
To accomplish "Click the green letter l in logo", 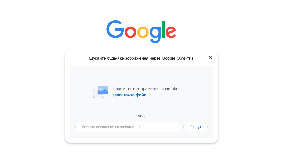I will [163, 29].
